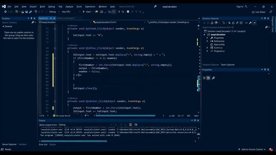Click the Preview Selected Items icon in Solution Explorer
276x155 pixels.
point(254,23)
